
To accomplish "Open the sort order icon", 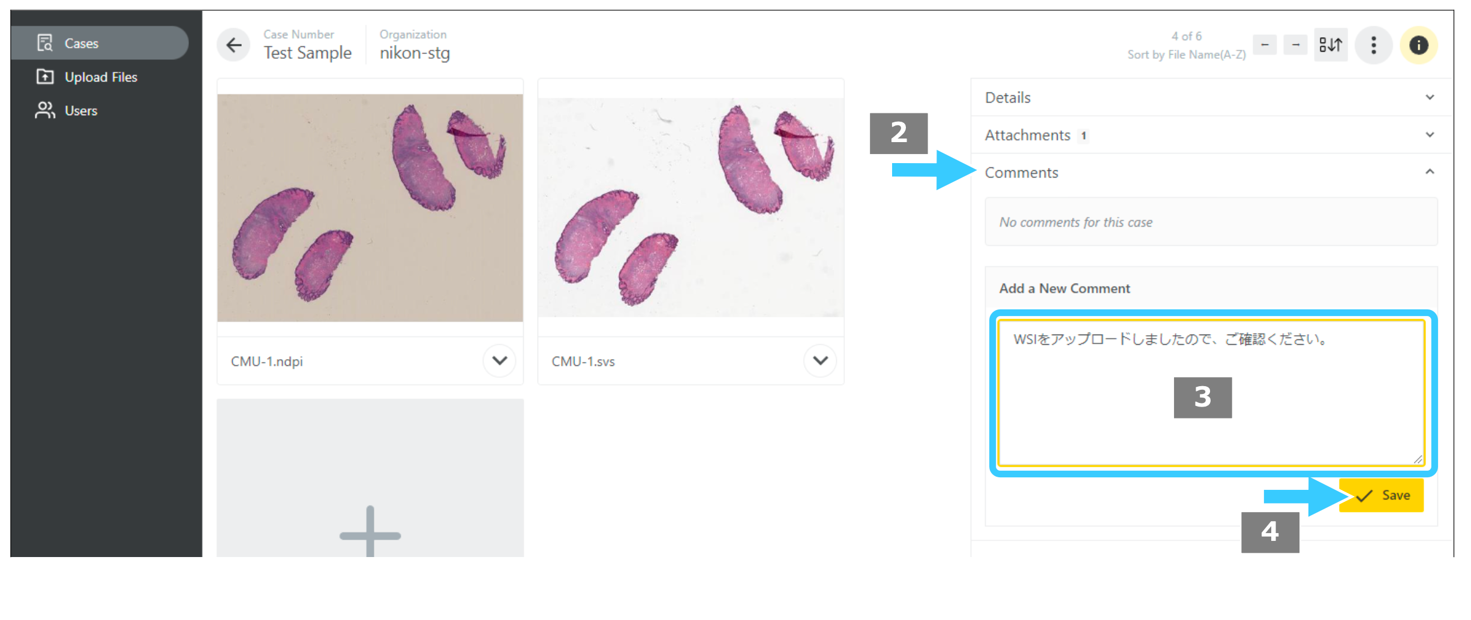I will point(1330,44).
